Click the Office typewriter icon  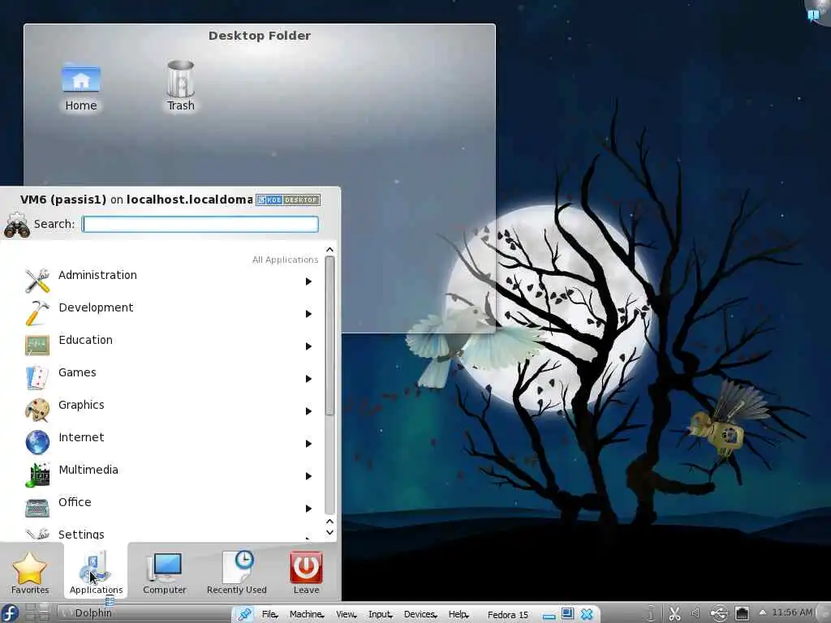click(37, 508)
